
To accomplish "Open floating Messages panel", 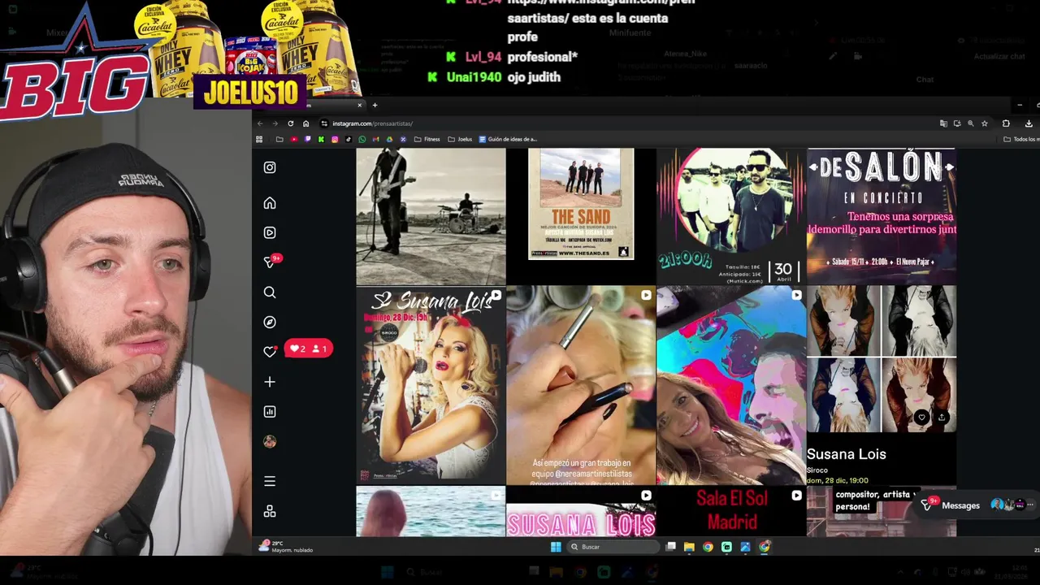I will (x=975, y=505).
